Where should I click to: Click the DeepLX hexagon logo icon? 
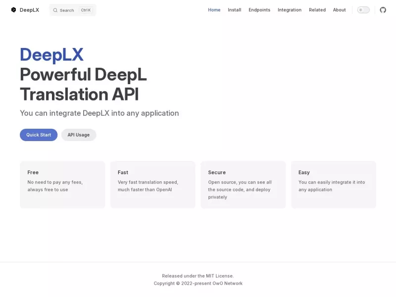point(14,10)
